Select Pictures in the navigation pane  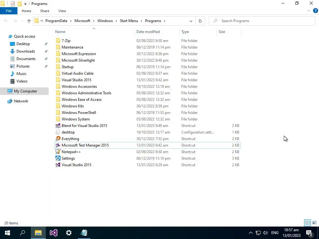[x=23, y=66]
